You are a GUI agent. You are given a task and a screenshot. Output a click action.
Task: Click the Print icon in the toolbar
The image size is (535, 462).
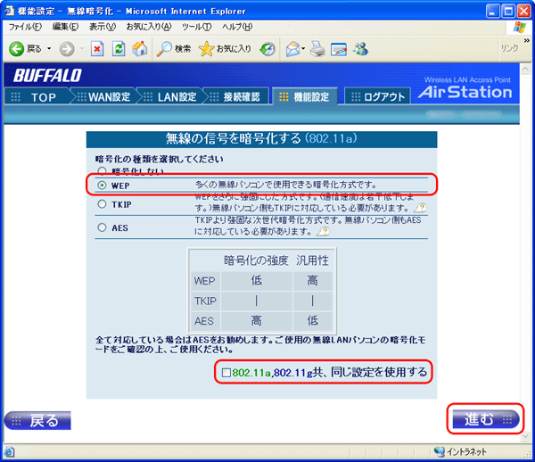317,48
